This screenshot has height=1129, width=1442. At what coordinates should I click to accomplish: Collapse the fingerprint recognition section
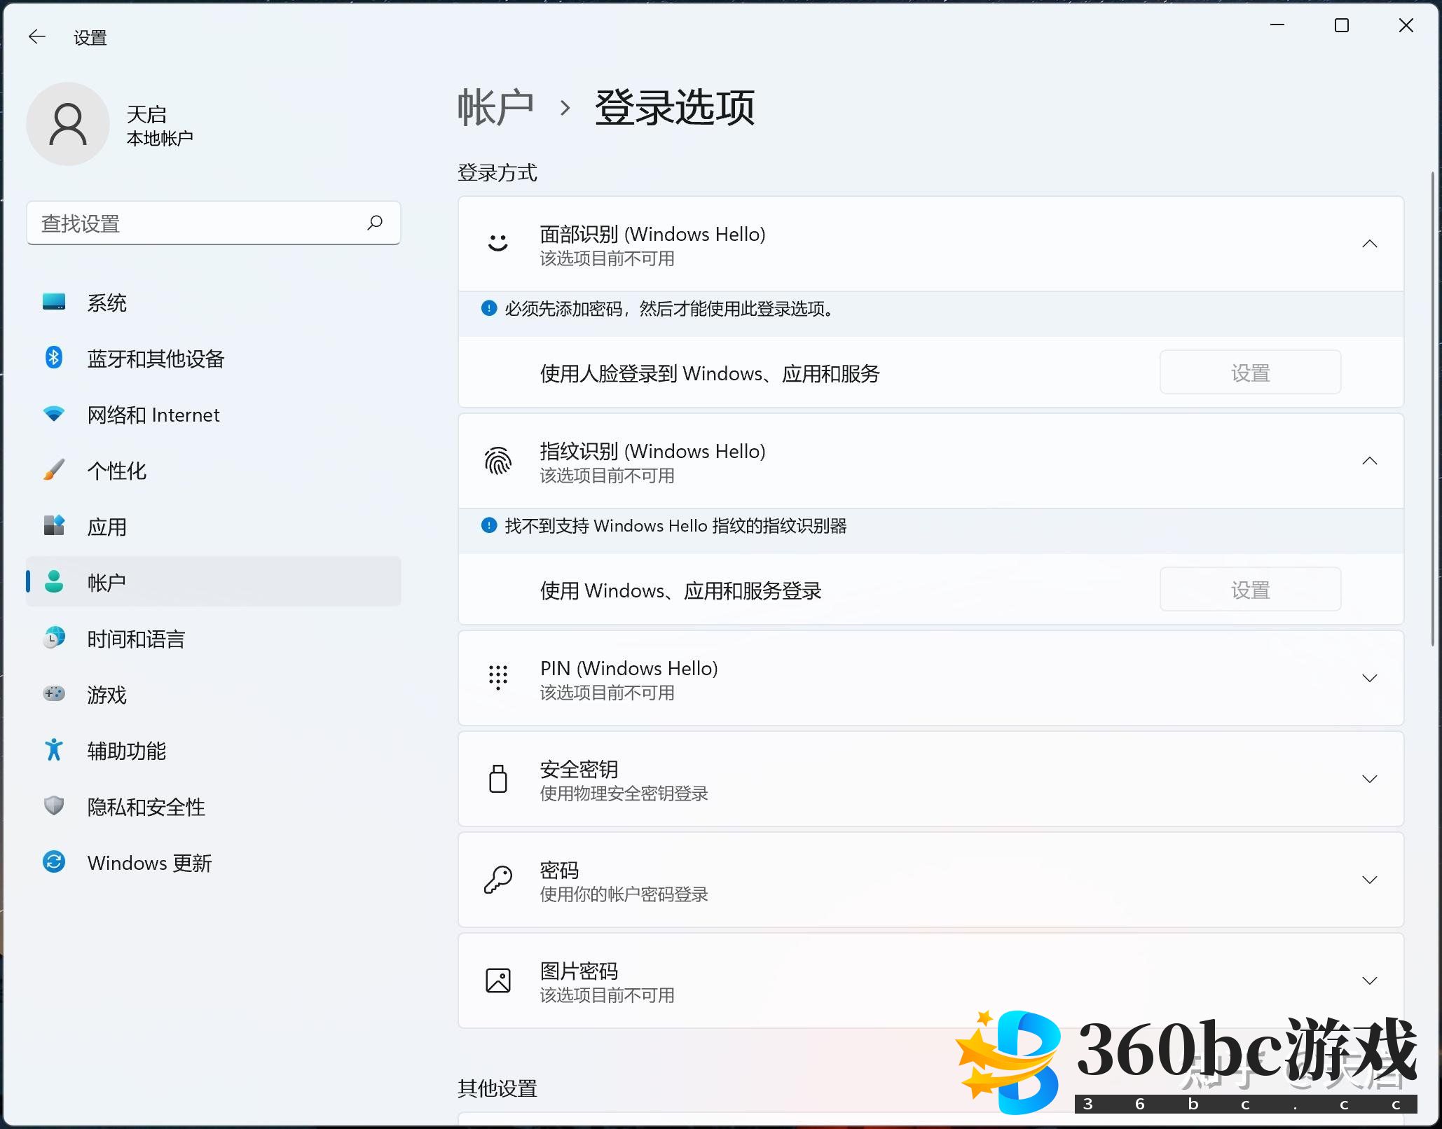[x=1369, y=461]
